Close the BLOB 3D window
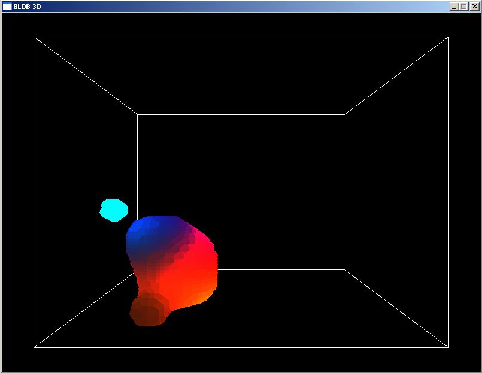This screenshot has width=482, height=373. pos(475,7)
